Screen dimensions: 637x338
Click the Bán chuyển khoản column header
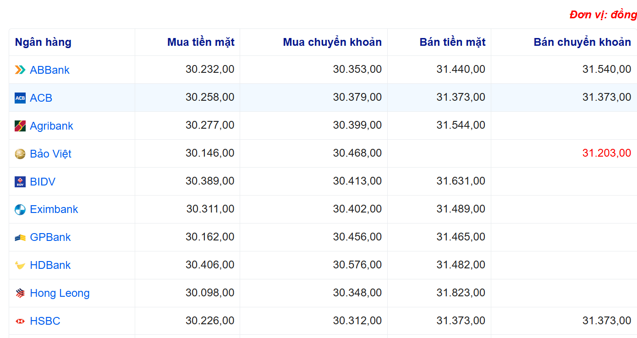[x=582, y=42]
